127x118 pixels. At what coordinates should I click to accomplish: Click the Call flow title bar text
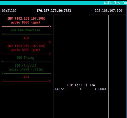[x=115, y=3]
